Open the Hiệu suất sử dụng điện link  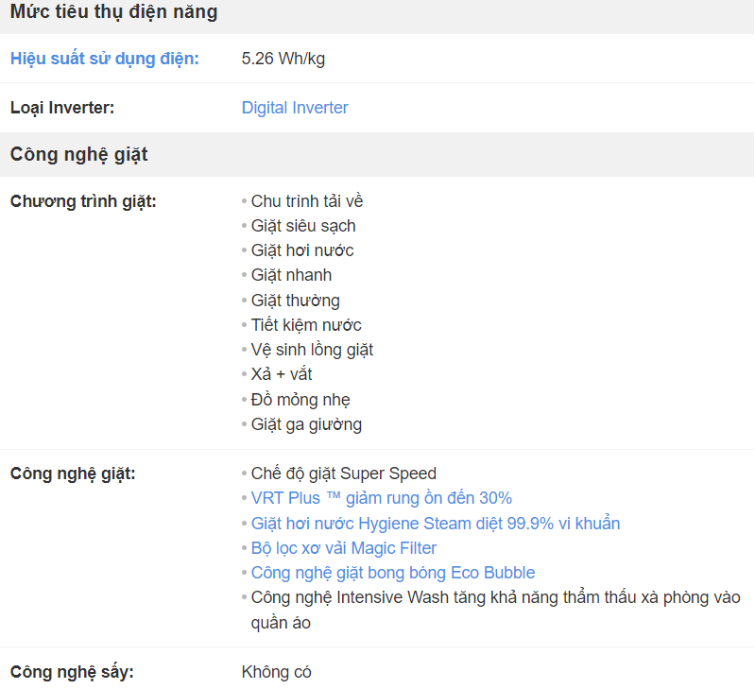pyautogui.click(x=105, y=59)
